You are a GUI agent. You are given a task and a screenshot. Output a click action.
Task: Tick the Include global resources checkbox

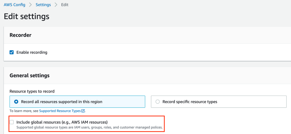click(12, 122)
